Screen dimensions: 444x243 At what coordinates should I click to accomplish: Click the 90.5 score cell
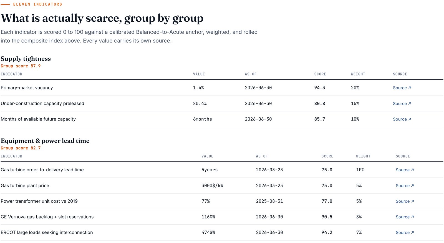327,217
